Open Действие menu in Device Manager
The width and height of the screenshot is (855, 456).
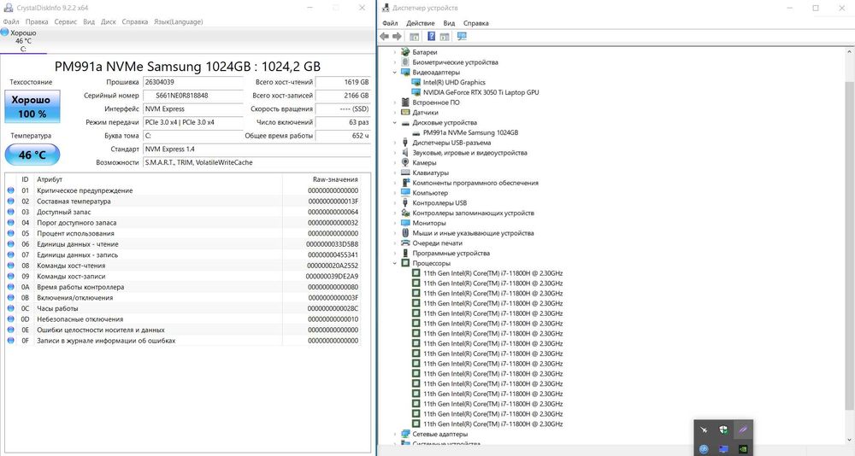[421, 23]
